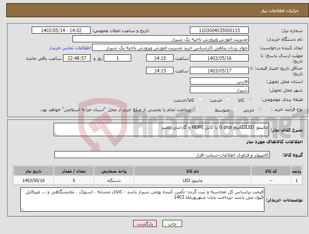The width and height of the screenshot is (309, 234).
Task: Open اطلاعات تماس خریدار link
Action: [70, 48]
